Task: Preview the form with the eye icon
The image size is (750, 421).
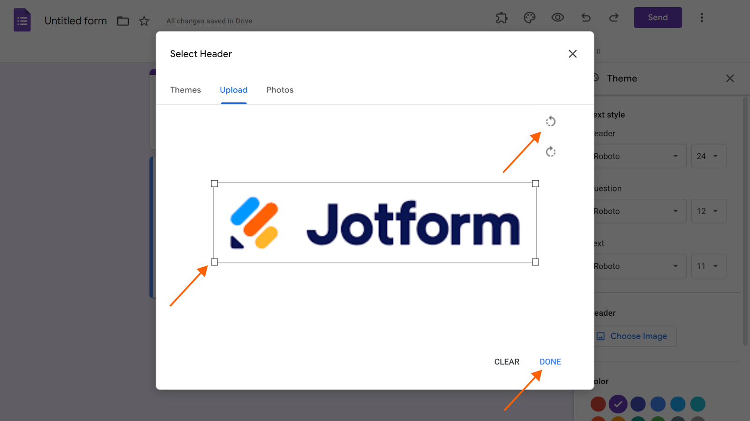Action: [558, 18]
